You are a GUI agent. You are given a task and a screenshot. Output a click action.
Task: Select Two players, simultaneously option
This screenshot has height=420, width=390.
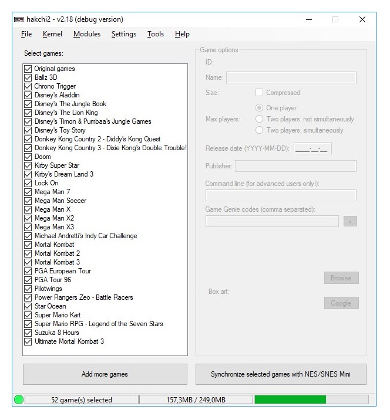[259, 130]
